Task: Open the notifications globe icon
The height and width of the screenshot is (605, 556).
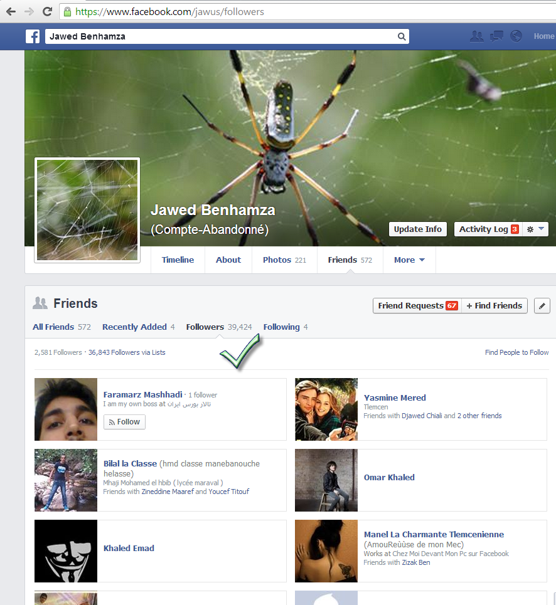Action: pos(516,36)
